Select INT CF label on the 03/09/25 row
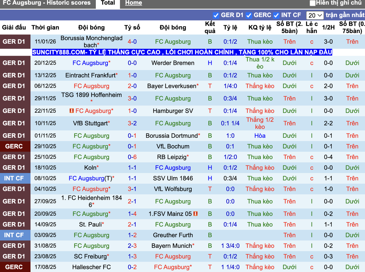This screenshot has width=365, height=272. 14,235
